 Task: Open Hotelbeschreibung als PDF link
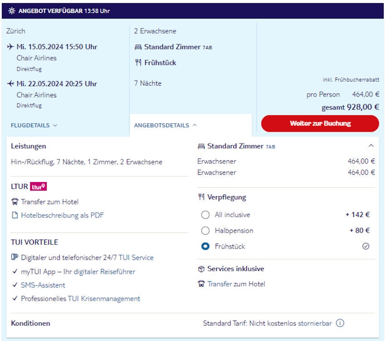[62, 216]
